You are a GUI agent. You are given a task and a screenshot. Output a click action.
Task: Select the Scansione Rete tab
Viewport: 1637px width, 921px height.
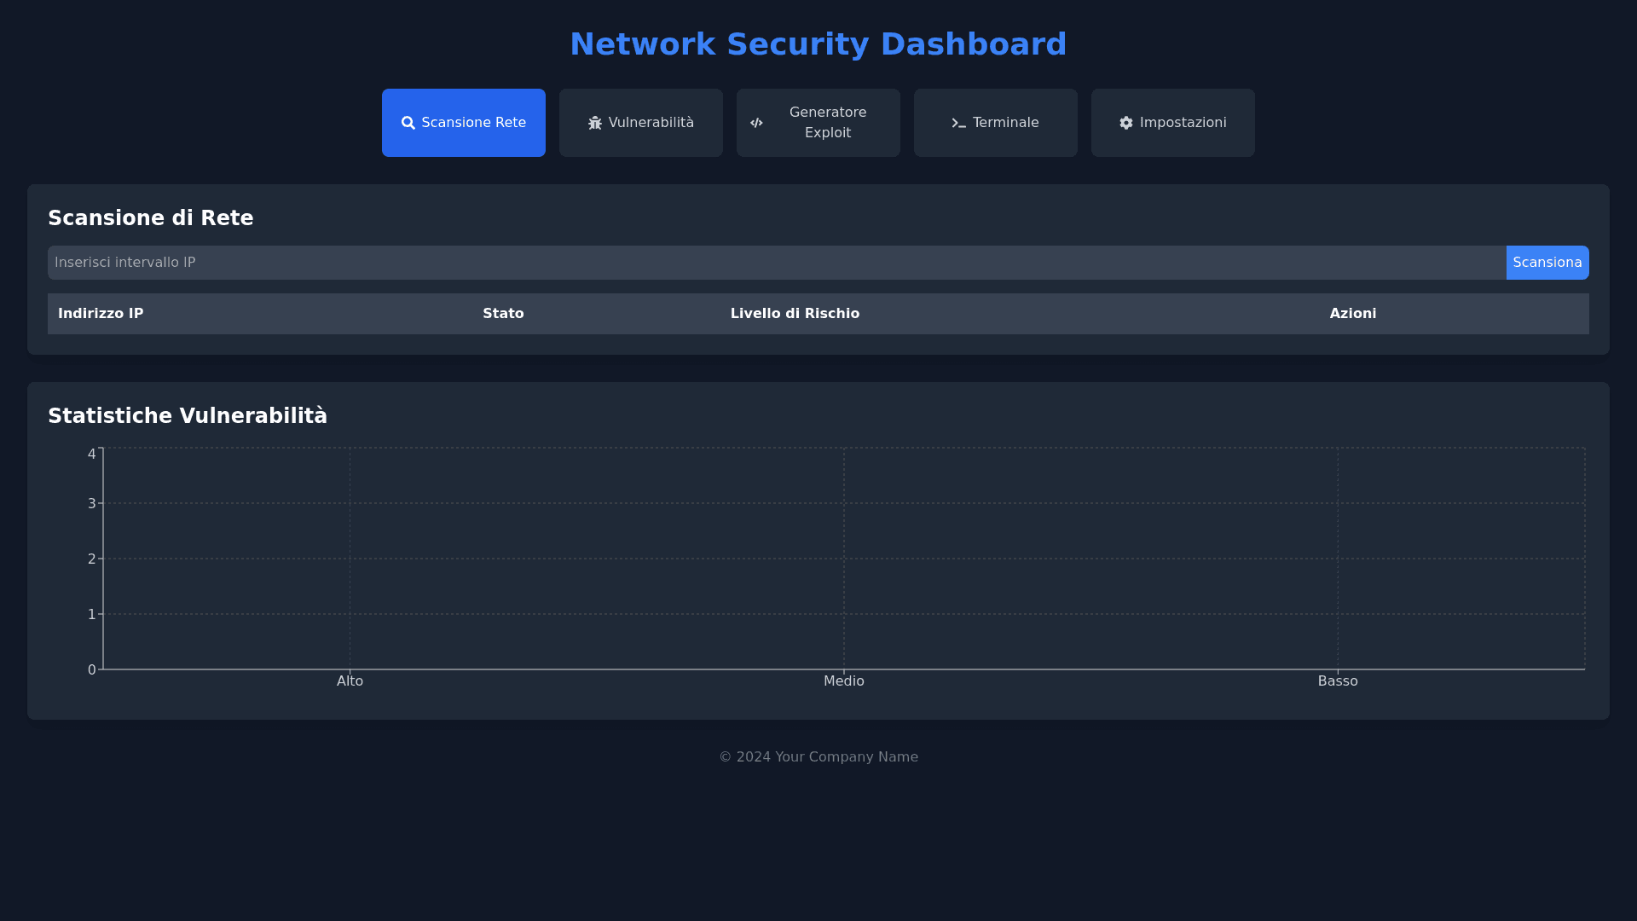[x=464, y=123]
